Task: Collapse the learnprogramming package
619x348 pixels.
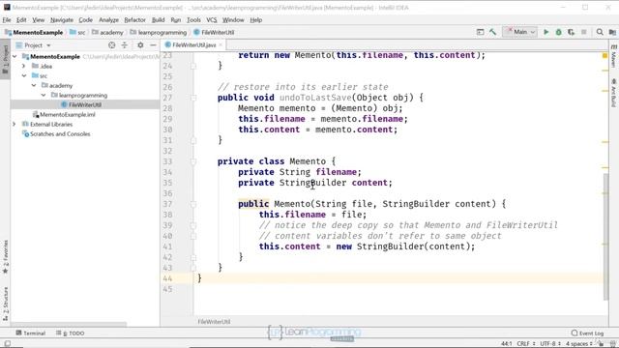Action: [44, 95]
